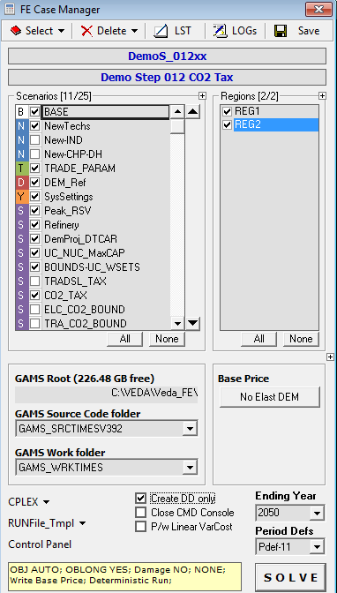Screen dimensions: 337x593
Task: Toggle the SysSettings checkbox
Action: (x=34, y=197)
